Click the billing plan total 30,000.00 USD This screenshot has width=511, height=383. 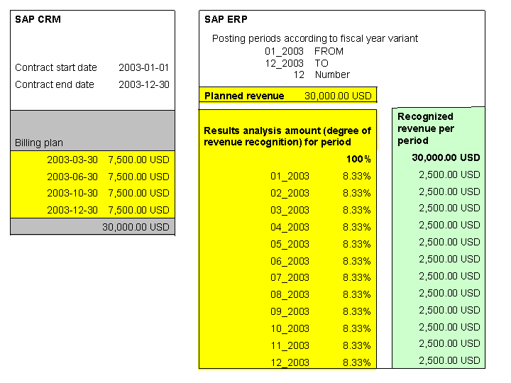click(136, 227)
